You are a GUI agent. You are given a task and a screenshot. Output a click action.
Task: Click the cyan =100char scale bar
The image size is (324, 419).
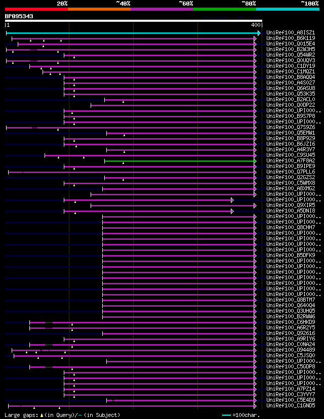226,415
